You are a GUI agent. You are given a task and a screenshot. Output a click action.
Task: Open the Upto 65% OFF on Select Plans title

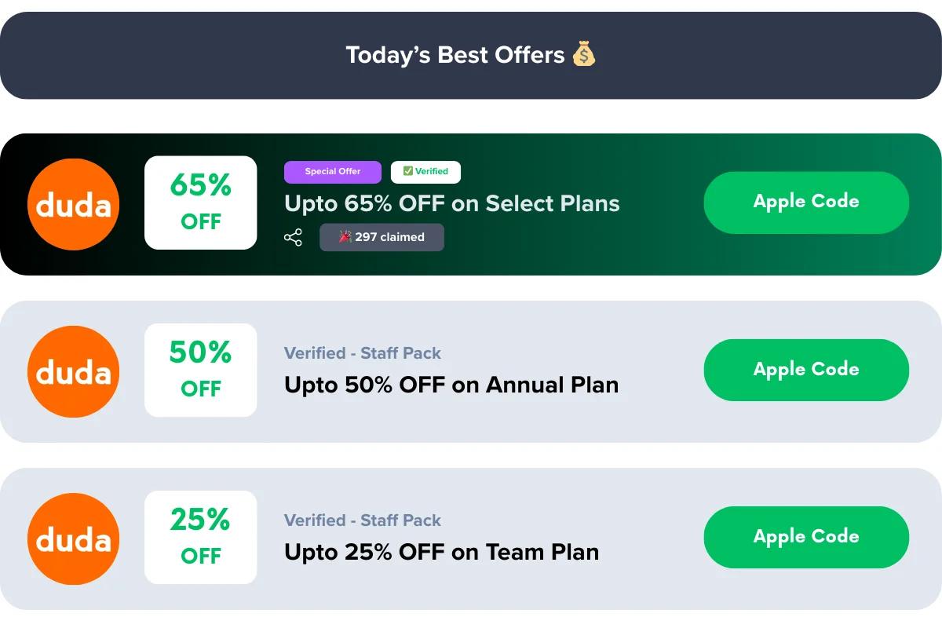click(452, 204)
